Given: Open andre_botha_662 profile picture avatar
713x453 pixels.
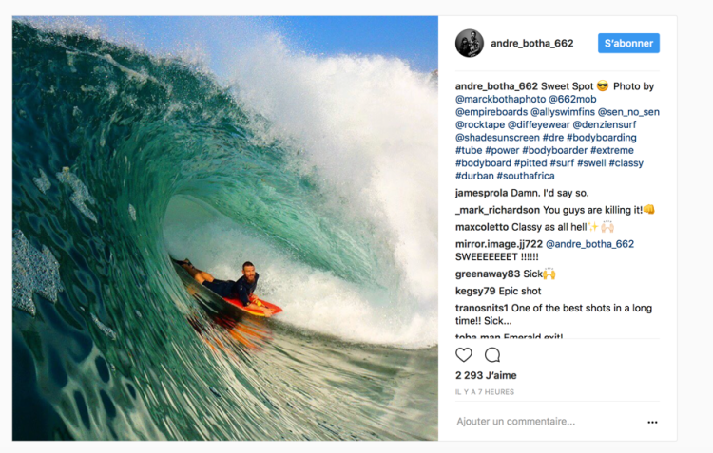Looking at the screenshot, I should coord(470,43).
